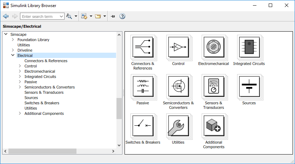295x164 pixels.
Task: Select Foundation Library in the tree
Action: [33, 40]
